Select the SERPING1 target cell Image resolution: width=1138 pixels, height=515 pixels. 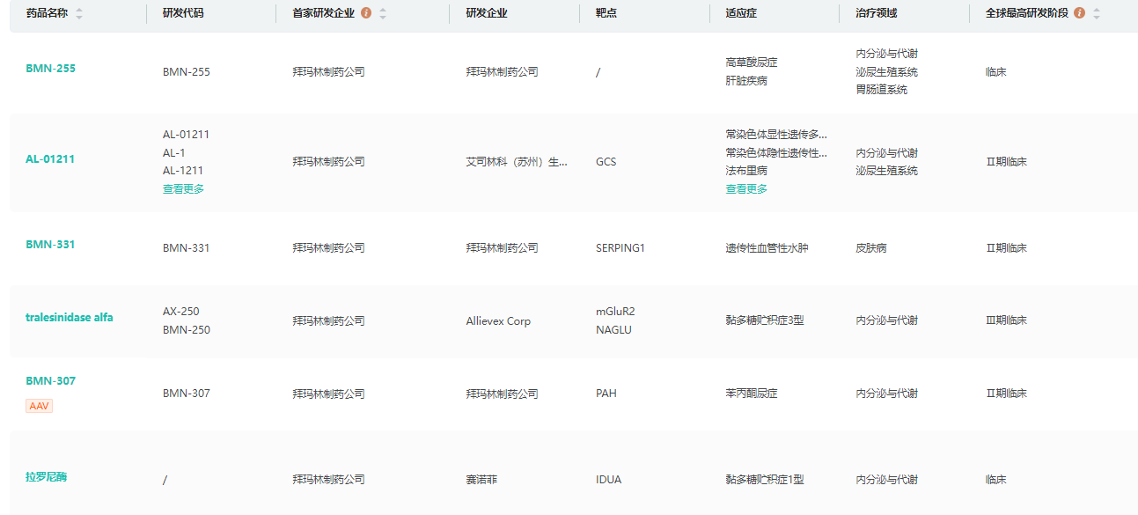(620, 248)
